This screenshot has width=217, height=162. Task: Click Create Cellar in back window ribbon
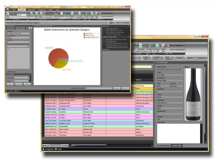(157, 48)
